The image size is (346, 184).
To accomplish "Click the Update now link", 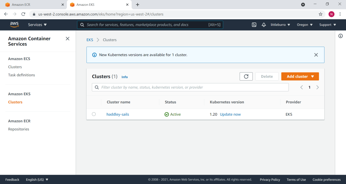I will coord(230,114).
